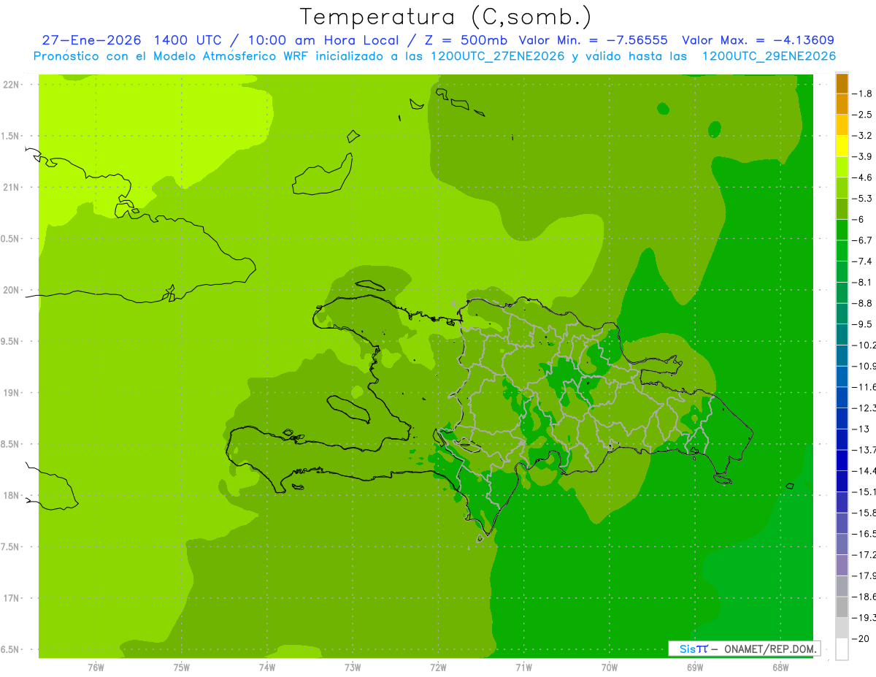The image size is (876, 677).
Task: Click the "69W" longitude label
Action: 694,668
